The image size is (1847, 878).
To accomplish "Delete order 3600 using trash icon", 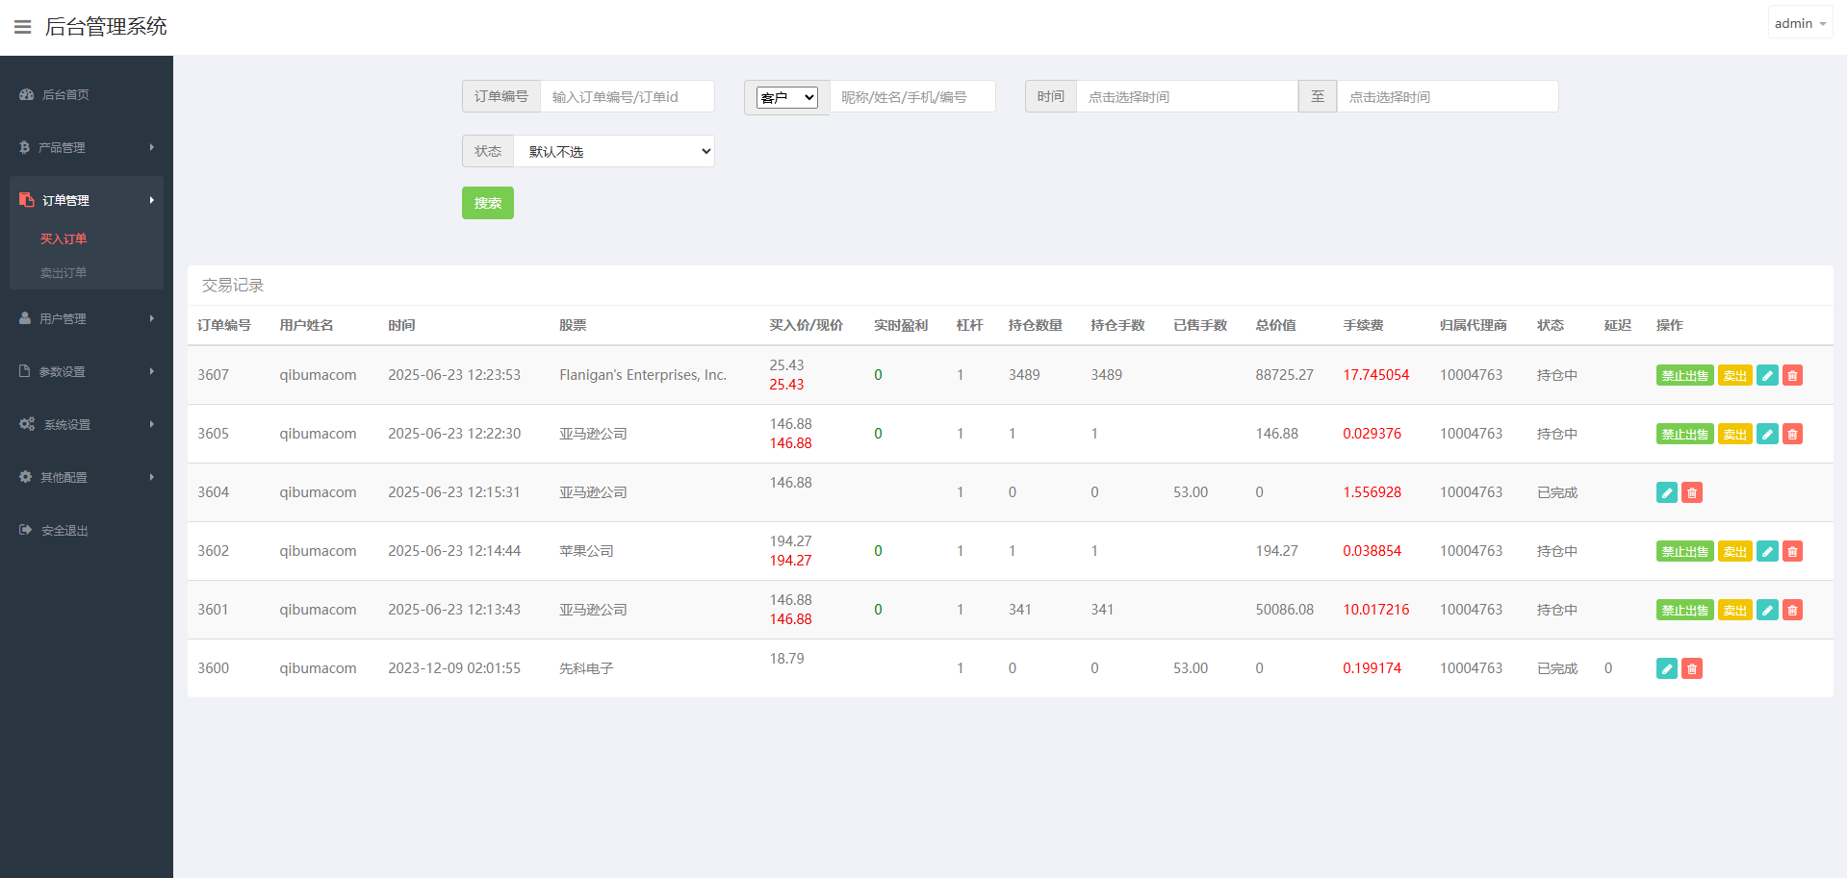I will [x=1692, y=669].
